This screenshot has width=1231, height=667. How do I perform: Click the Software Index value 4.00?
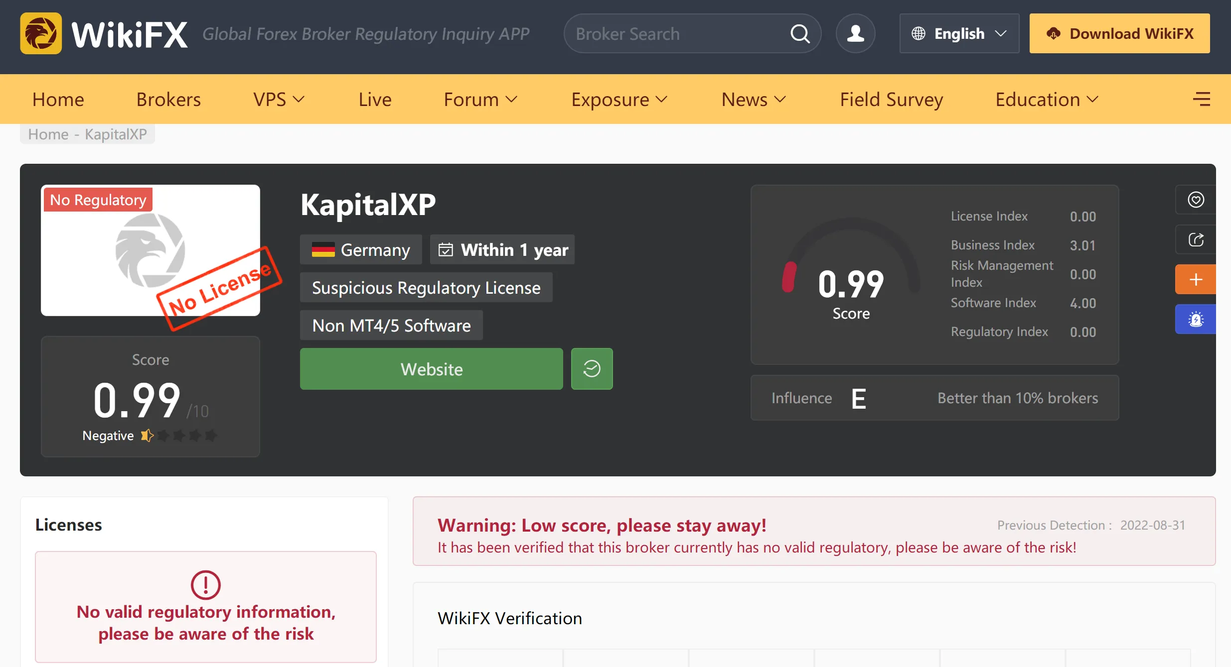[1083, 303]
